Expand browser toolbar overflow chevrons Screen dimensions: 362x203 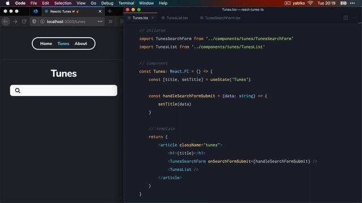tap(110, 21)
